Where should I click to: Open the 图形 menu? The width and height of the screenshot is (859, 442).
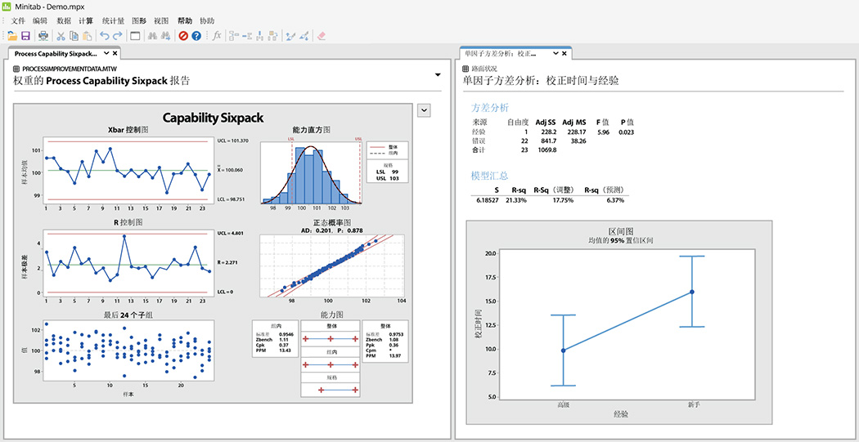tap(139, 20)
